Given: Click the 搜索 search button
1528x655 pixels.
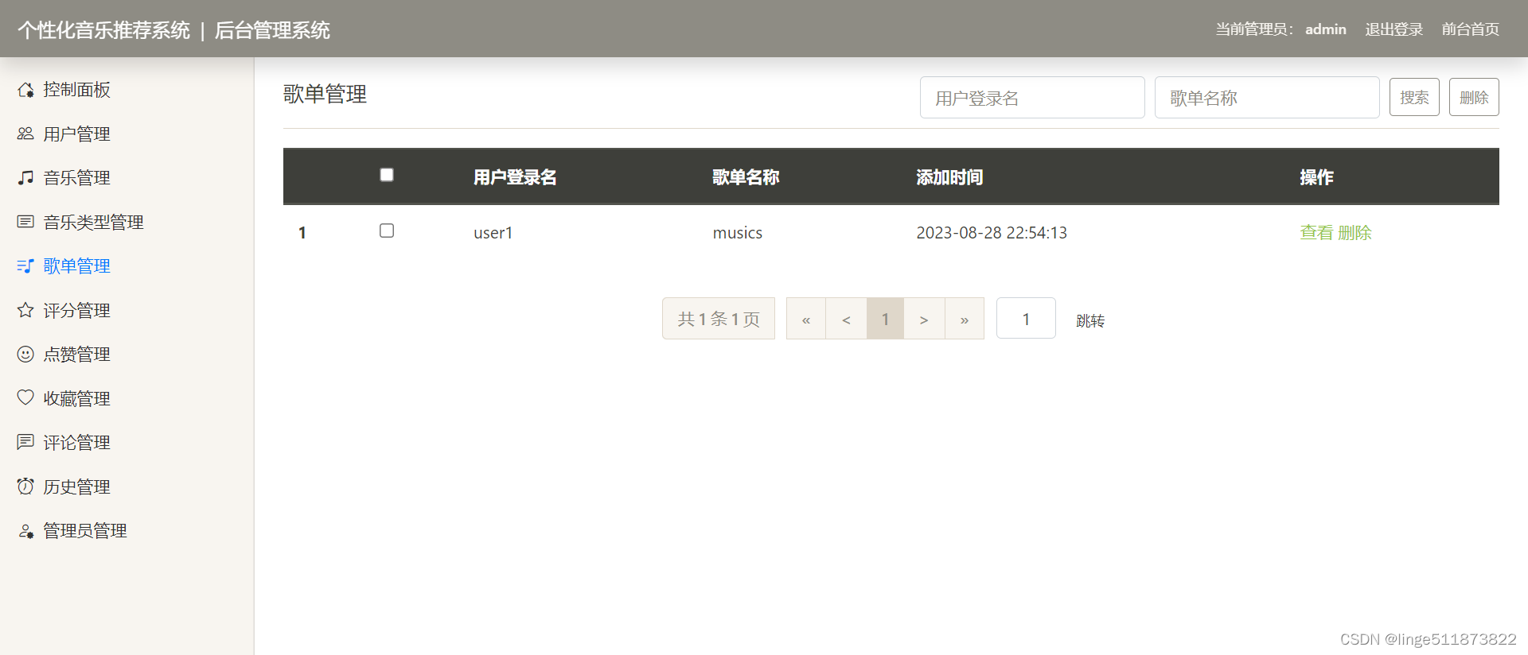Looking at the screenshot, I should click(1414, 97).
